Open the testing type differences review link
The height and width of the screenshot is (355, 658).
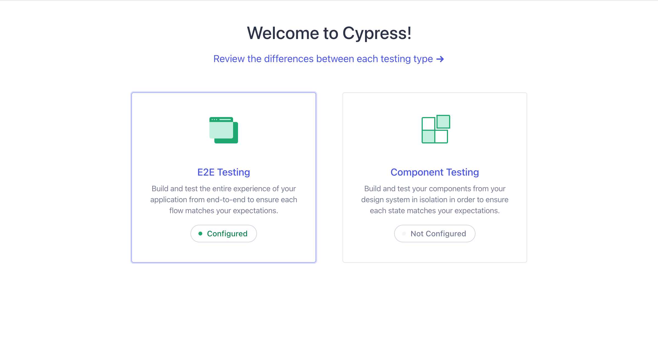pyautogui.click(x=329, y=59)
